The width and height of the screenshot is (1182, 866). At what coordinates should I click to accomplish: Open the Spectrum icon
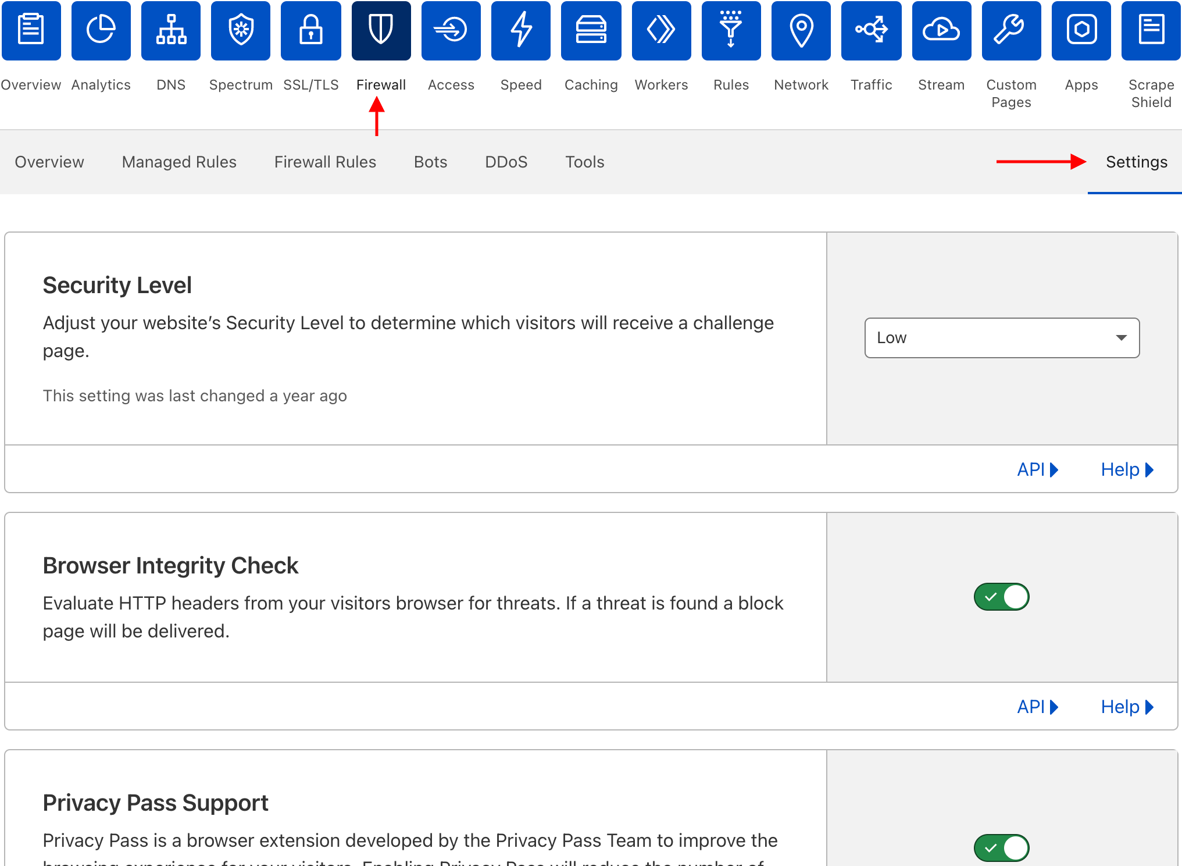(x=240, y=30)
